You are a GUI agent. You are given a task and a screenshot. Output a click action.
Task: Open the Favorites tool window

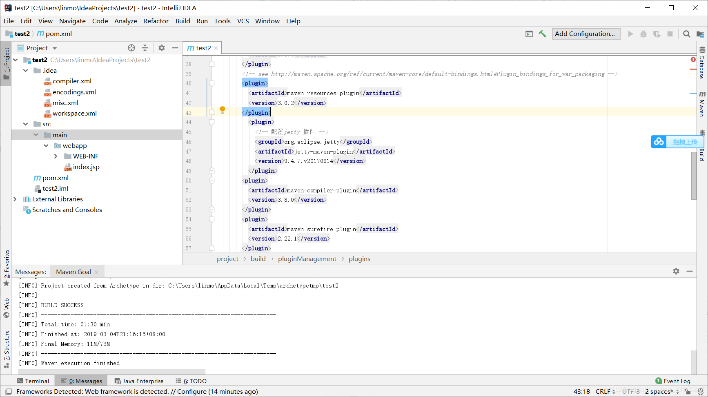tap(7, 268)
